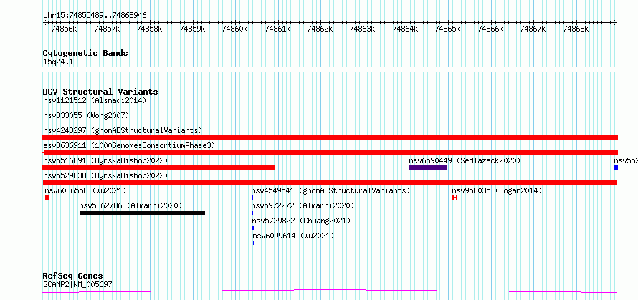Click nsv5516891 (ByrskaBishop2022) label
This screenshot has height=300, width=638.
click(105, 160)
